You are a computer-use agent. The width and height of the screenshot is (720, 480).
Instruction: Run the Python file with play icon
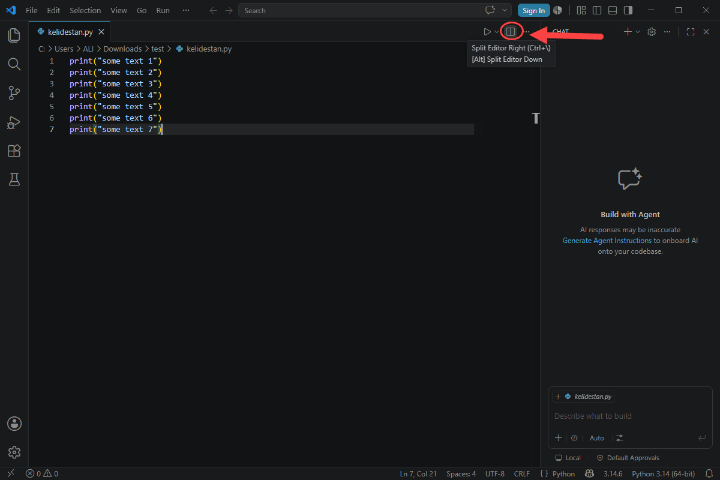pos(487,32)
